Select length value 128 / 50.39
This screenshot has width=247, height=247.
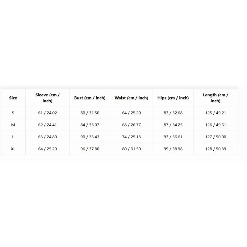pos(216,149)
